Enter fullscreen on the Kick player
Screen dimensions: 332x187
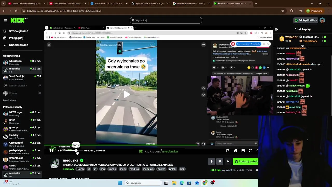251,151
